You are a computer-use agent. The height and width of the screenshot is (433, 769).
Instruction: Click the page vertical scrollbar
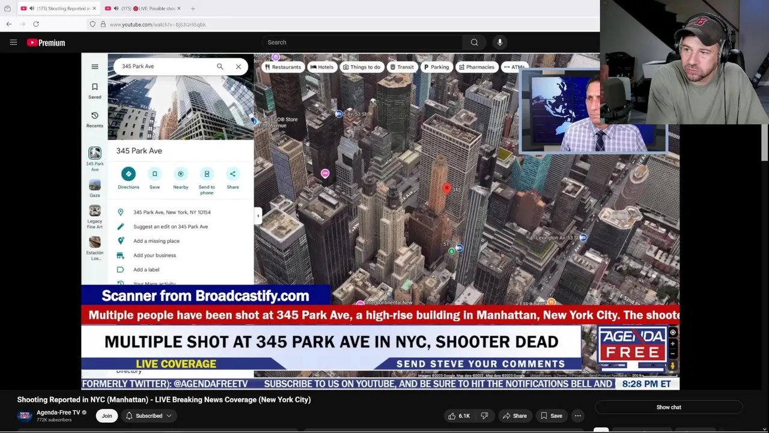point(765,143)
